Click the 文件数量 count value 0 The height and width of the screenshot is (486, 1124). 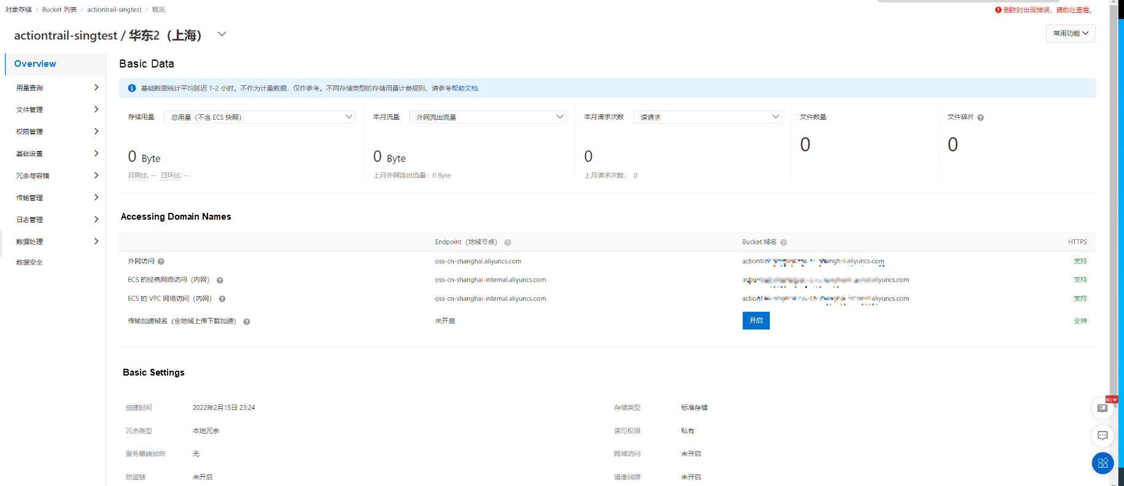tap(805, 144)
